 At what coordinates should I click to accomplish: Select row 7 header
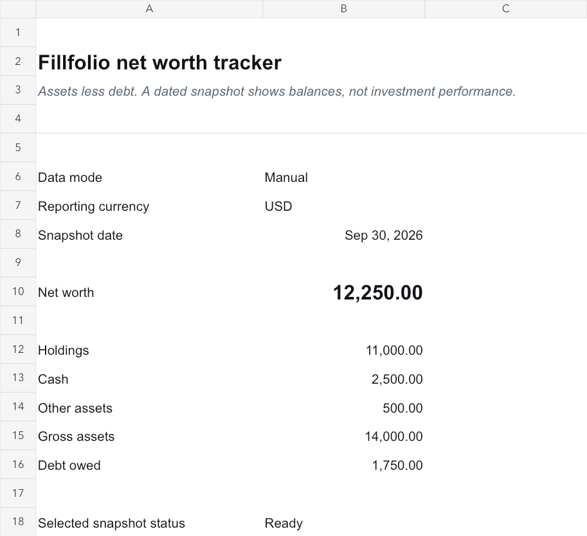tap(18, 205)
